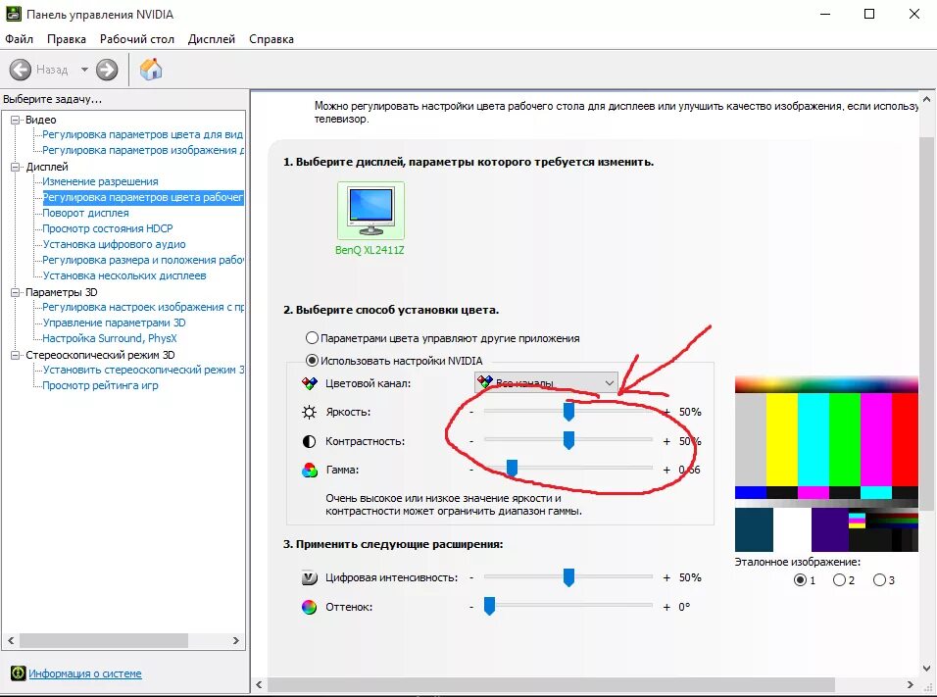The image size is (937, 697).
Task: Click the Яркость slider handle
Action: [x=568, y=412]
